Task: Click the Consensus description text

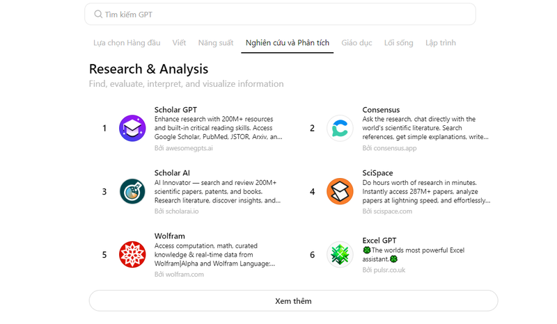Action: 425,128
